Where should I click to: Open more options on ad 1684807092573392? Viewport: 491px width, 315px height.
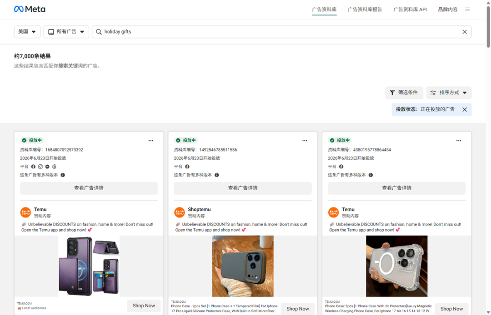tap(150, 141)
